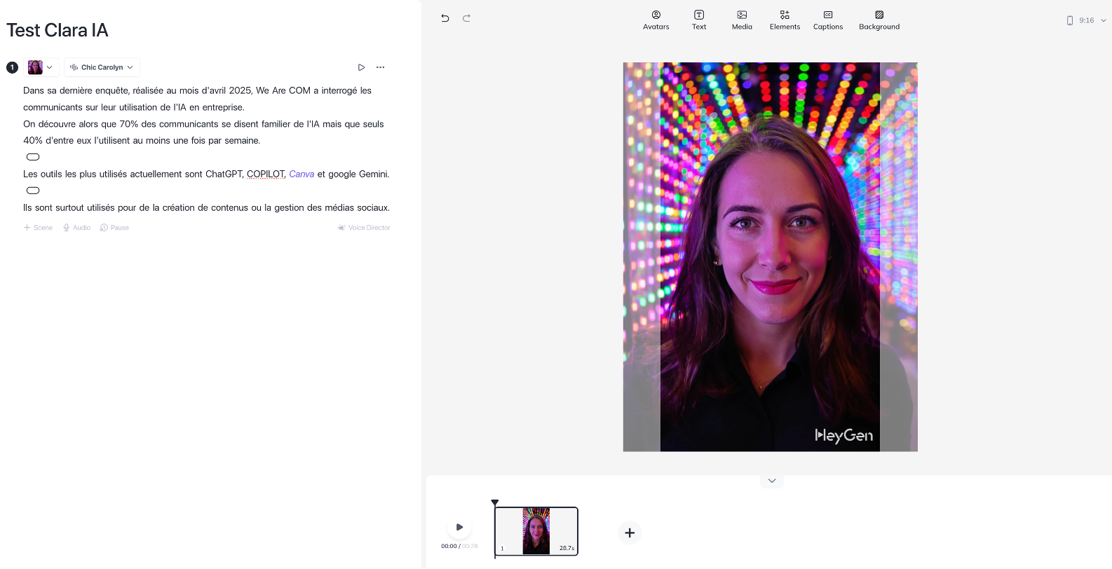1112x569 pixels.
Task: Open the Background settings
Action: pos(879,20)
